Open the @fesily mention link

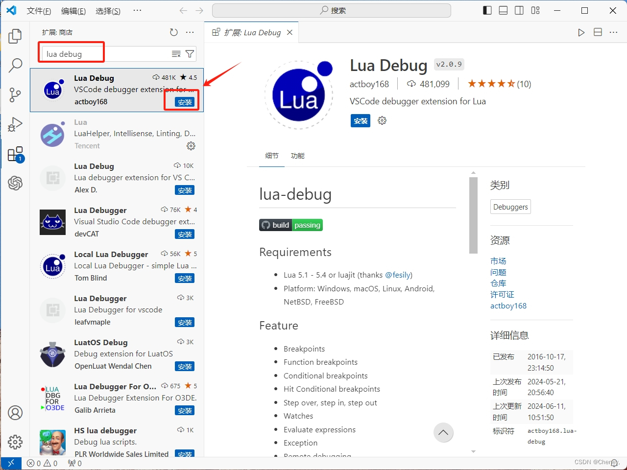click(x=399, y=275)
